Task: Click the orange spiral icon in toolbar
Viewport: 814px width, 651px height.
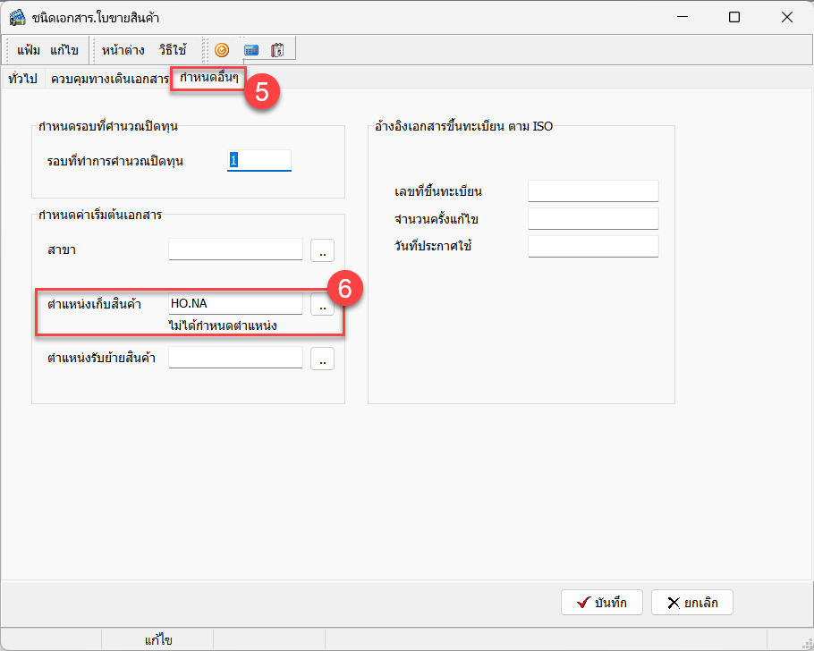Action: (x=222, y=50)
